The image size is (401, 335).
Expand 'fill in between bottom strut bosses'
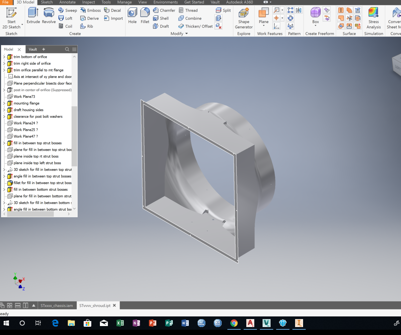coord(4,189)
